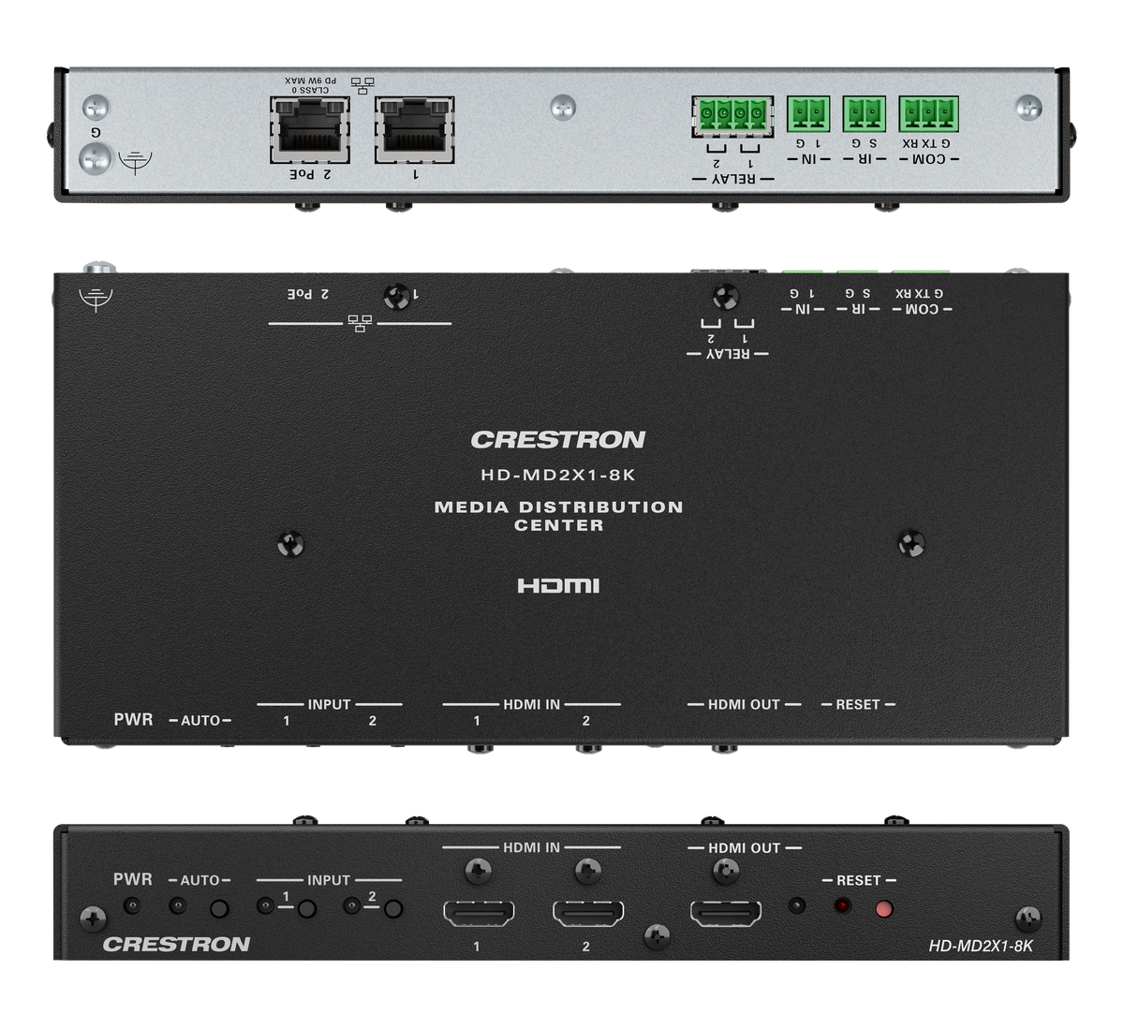Click the HD-MD2X1-8K model text on the top cover

click(558, 475)
